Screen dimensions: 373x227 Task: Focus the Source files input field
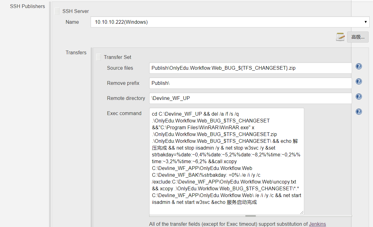(250, 68)
